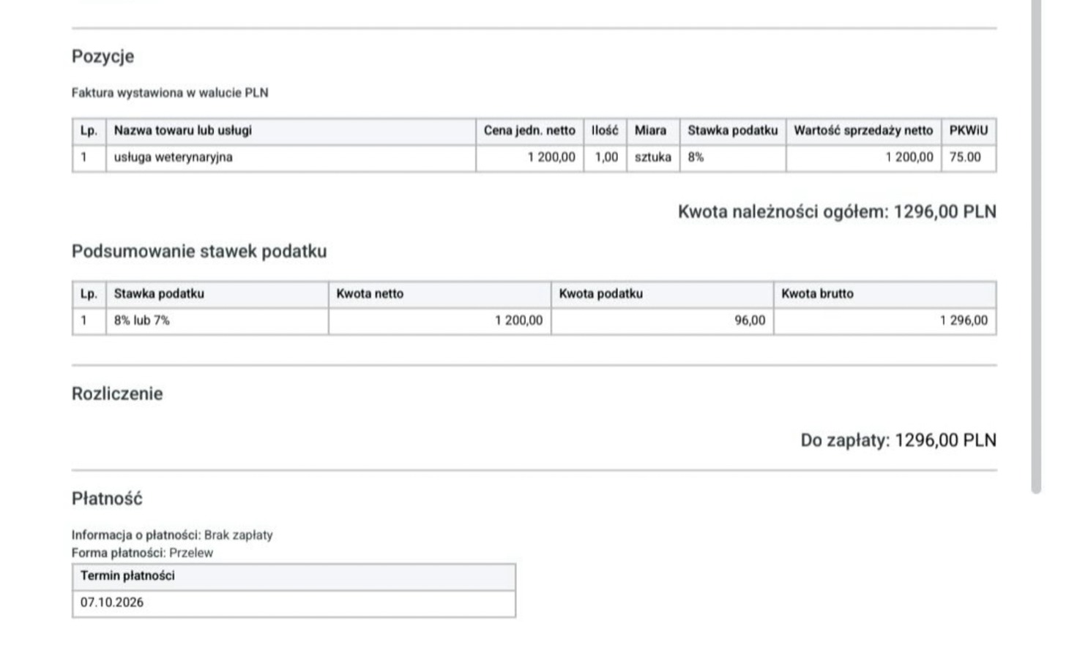
Task: Click the 'Kwota brutto' column header
Action: [x=884, y=294]
